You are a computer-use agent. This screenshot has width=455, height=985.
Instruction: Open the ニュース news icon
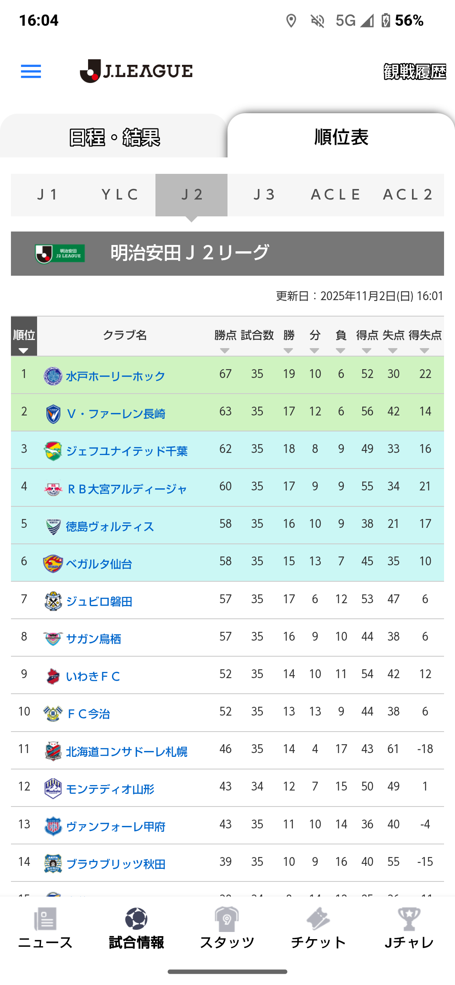point(45,919)
